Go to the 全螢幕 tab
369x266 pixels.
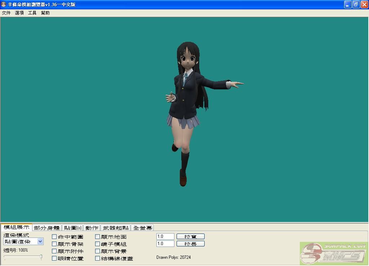point(142,228)
